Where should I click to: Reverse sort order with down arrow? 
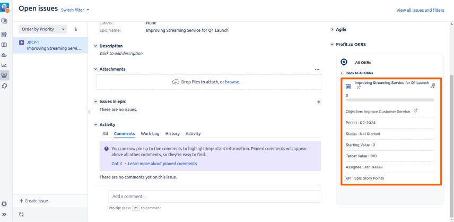(76, 29)
